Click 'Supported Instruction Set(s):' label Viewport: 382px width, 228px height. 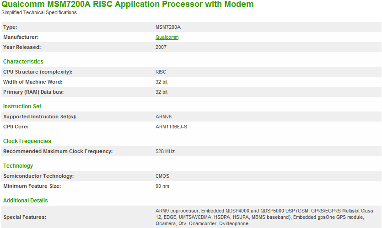(40, 117)
